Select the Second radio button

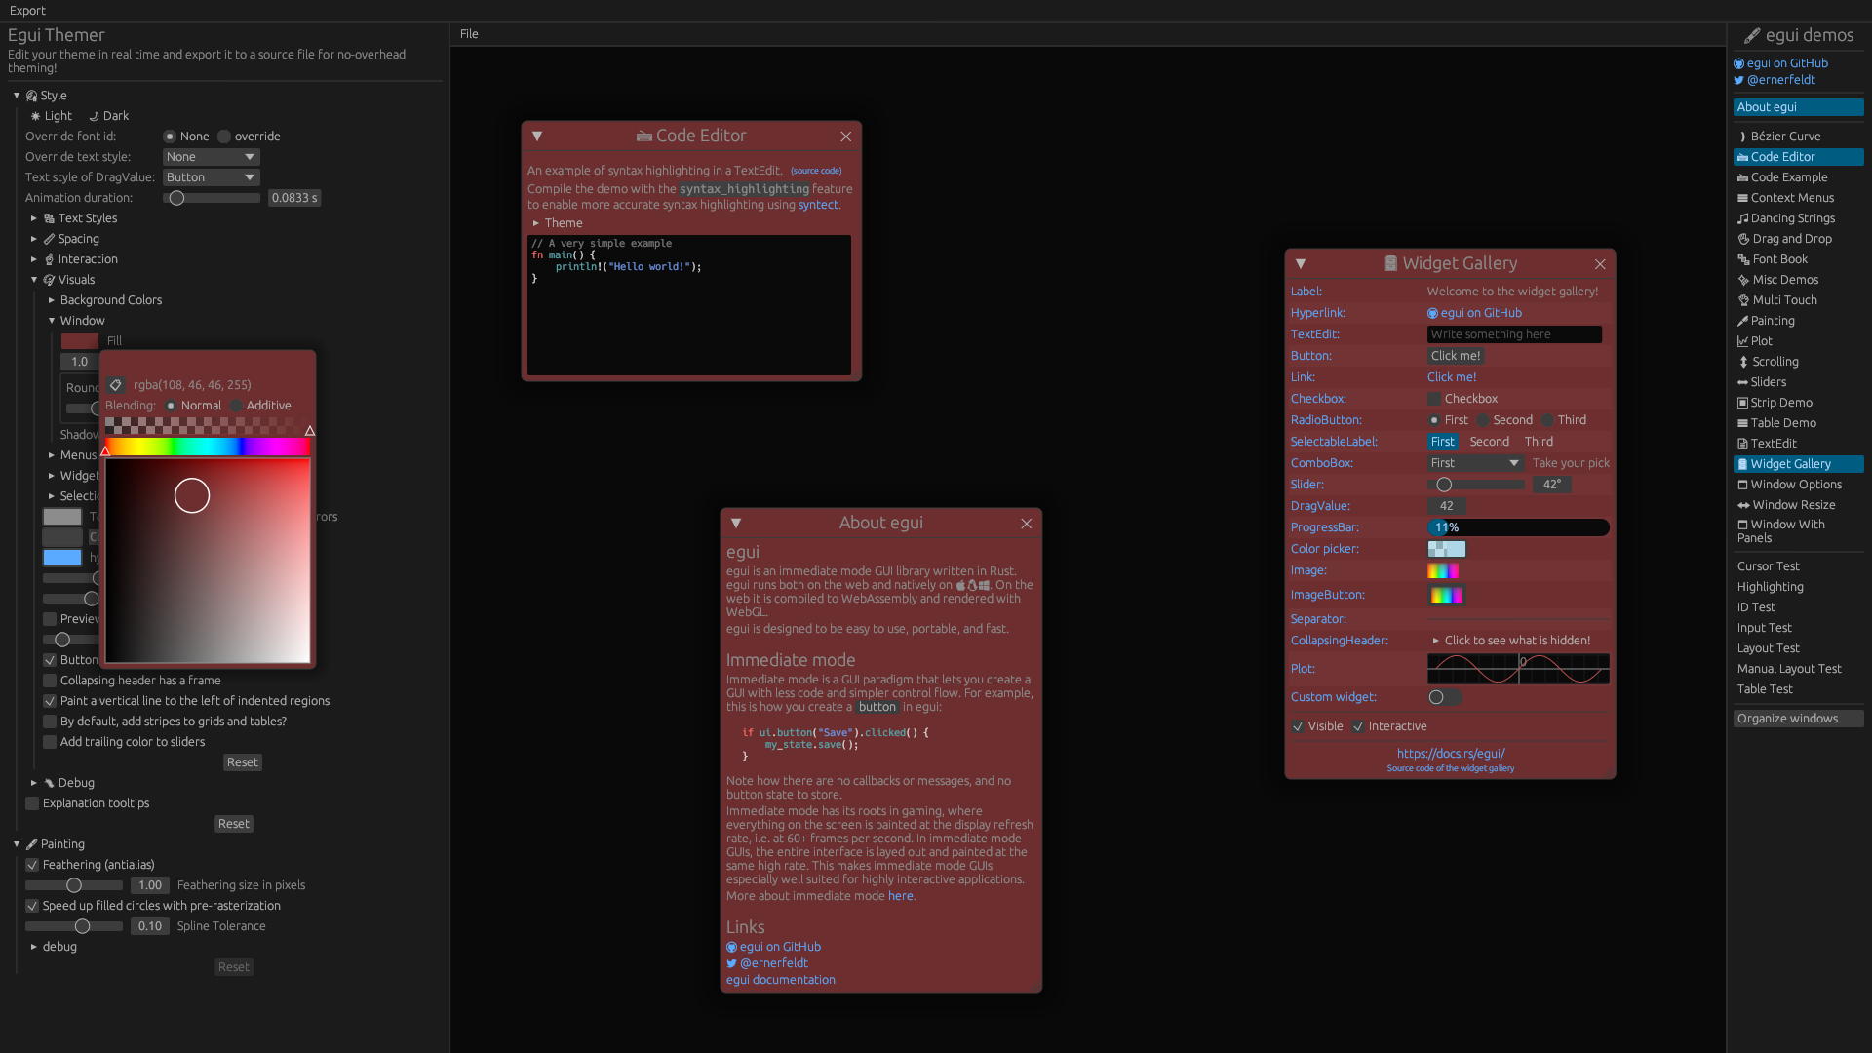1485,420
